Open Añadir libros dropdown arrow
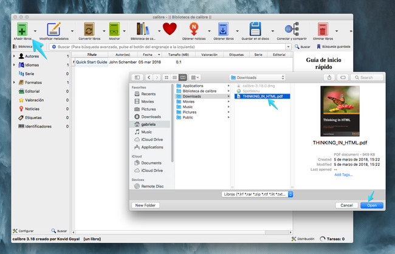The width and height of the screenshot is (395, 254). click(x=35, y=31)
